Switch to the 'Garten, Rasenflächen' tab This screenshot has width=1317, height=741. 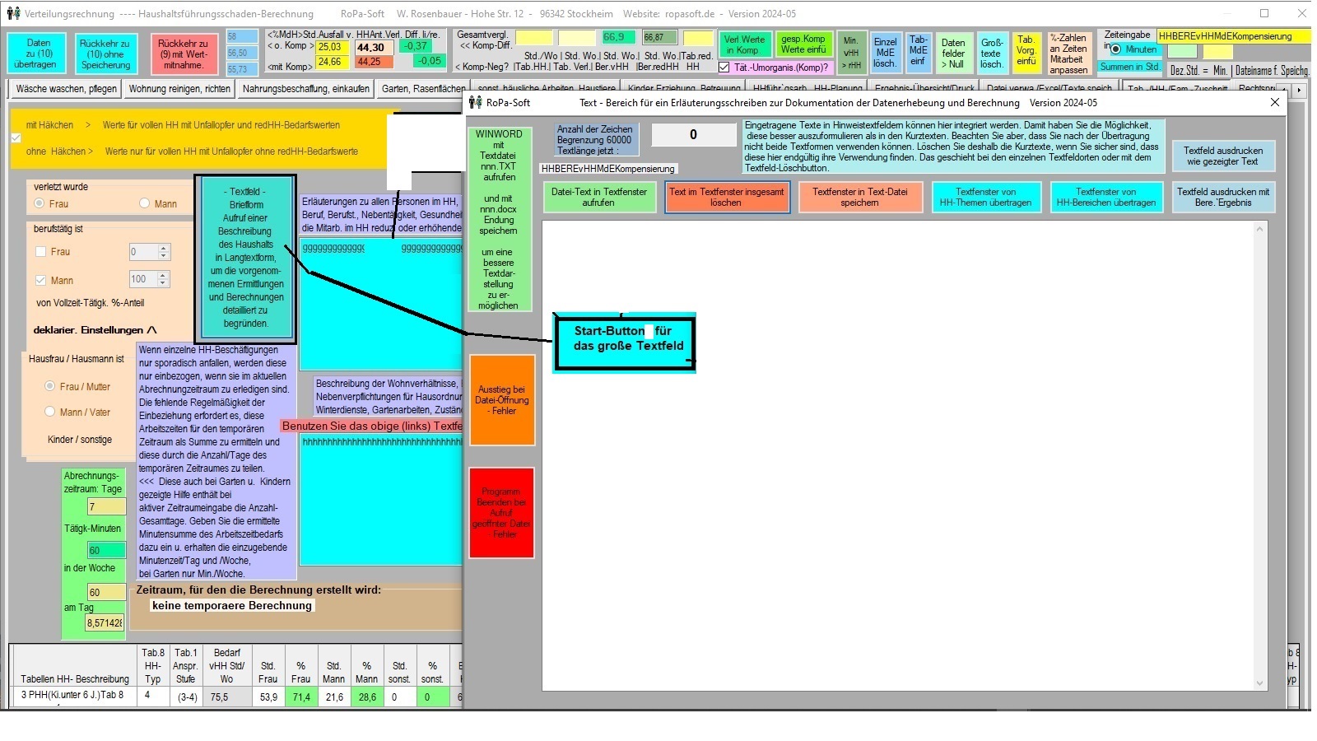pos(423,89)
